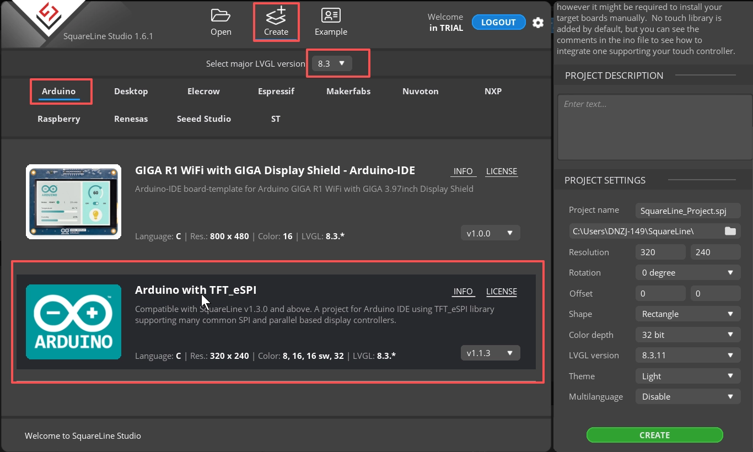Screen dimensions: 753x452
Task: Open LICENSE link for GIGA R1 WiFi
Action: 502,171
